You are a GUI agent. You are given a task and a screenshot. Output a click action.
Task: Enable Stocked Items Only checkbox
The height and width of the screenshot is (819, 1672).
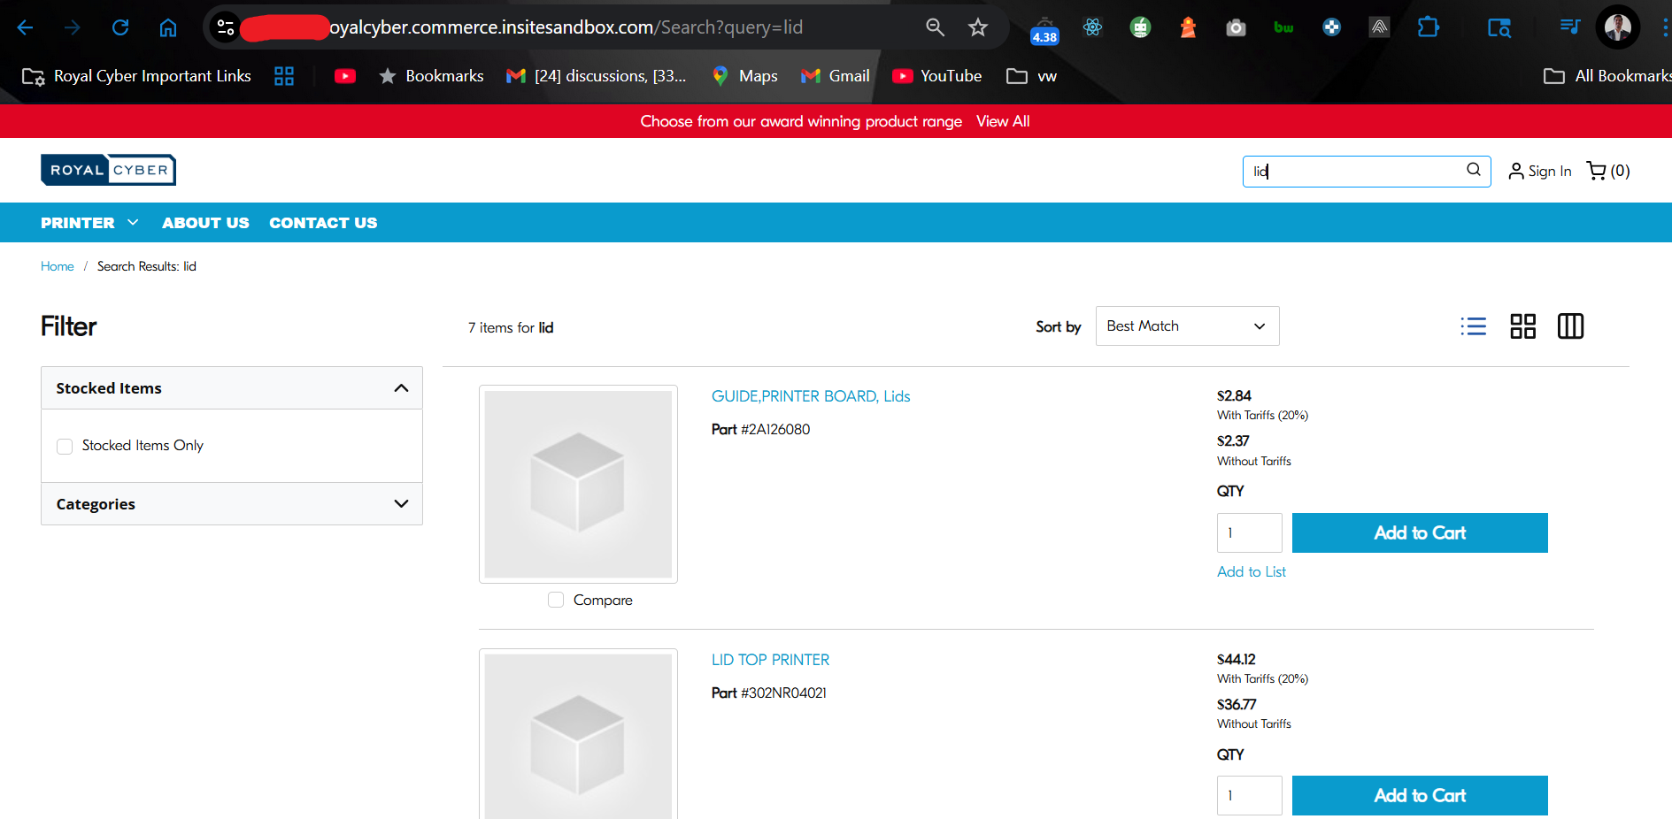click(65, 447)
